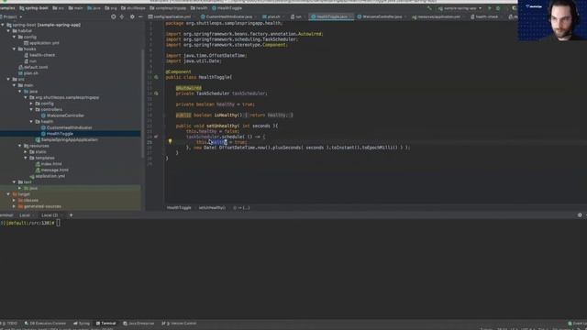This screenshot has height=330, width=587.
Task: Open the TODO tool window
Action: pyautogui.click(x=10, y=324)
